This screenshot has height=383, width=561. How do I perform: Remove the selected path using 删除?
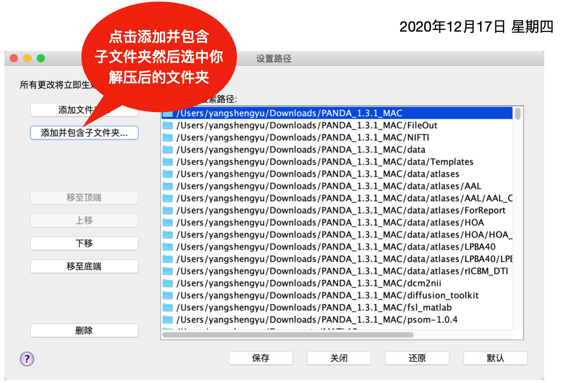click(x=84, y=330)
